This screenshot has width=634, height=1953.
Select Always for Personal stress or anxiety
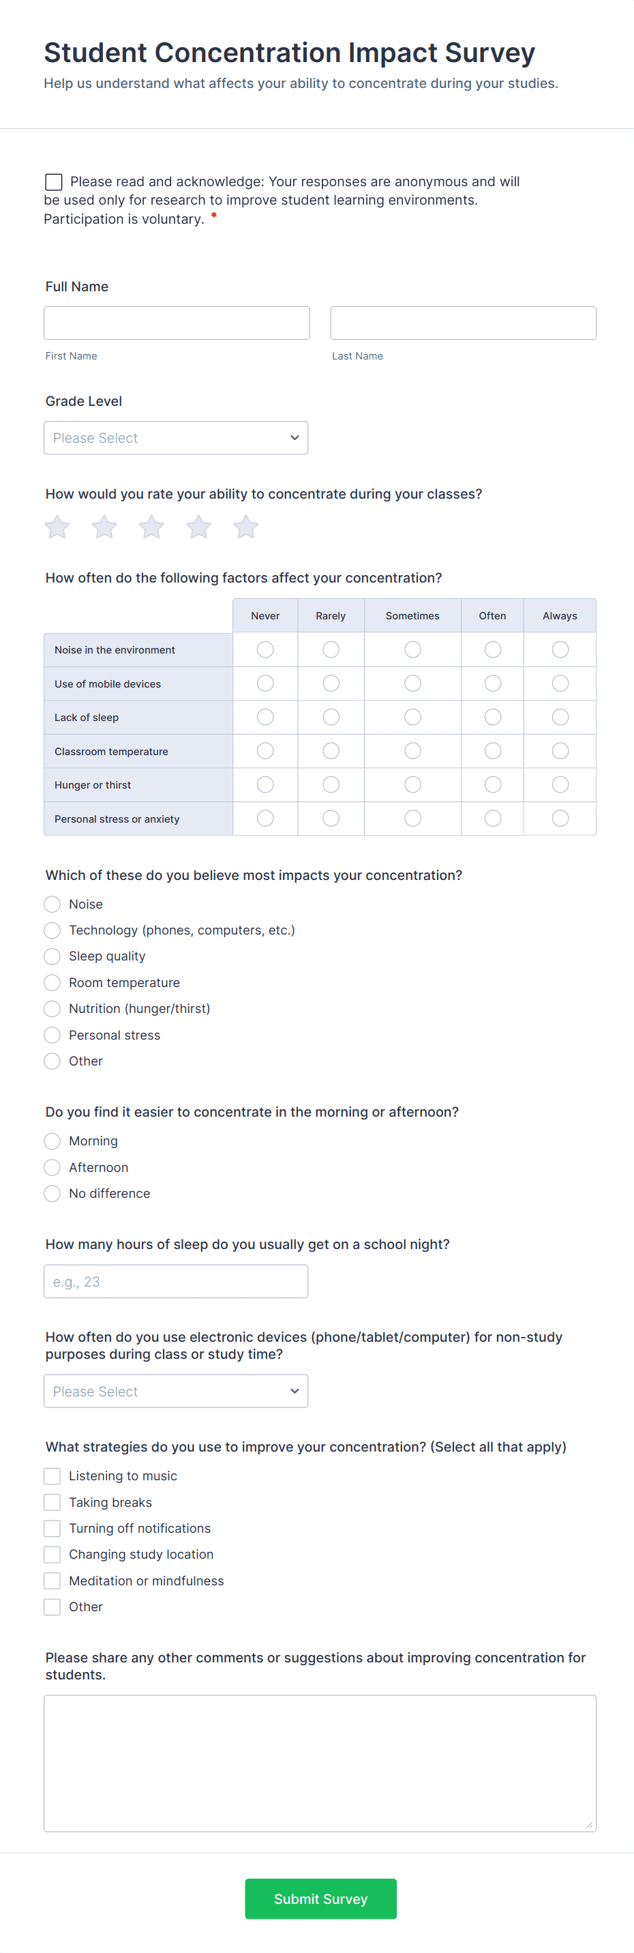(x=559, y=818)
